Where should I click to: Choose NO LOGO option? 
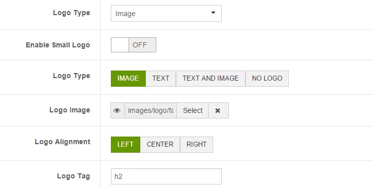pyautogui.click(x=267, y=79)
